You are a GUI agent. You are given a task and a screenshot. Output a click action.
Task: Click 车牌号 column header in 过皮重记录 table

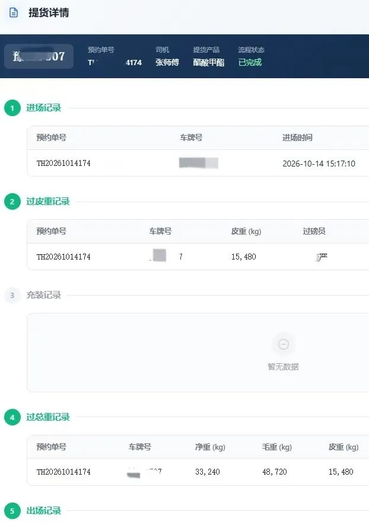(160, 231)
